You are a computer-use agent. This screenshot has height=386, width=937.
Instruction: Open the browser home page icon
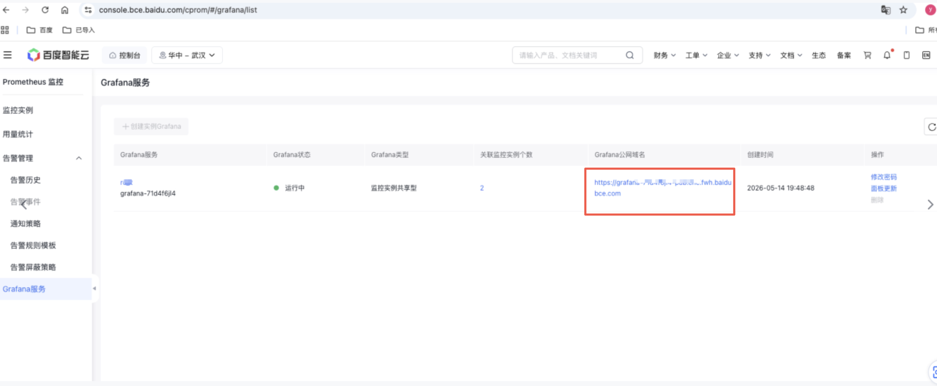(65, 10)
